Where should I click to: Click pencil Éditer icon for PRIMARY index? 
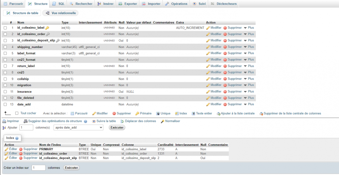pos(6,149)
